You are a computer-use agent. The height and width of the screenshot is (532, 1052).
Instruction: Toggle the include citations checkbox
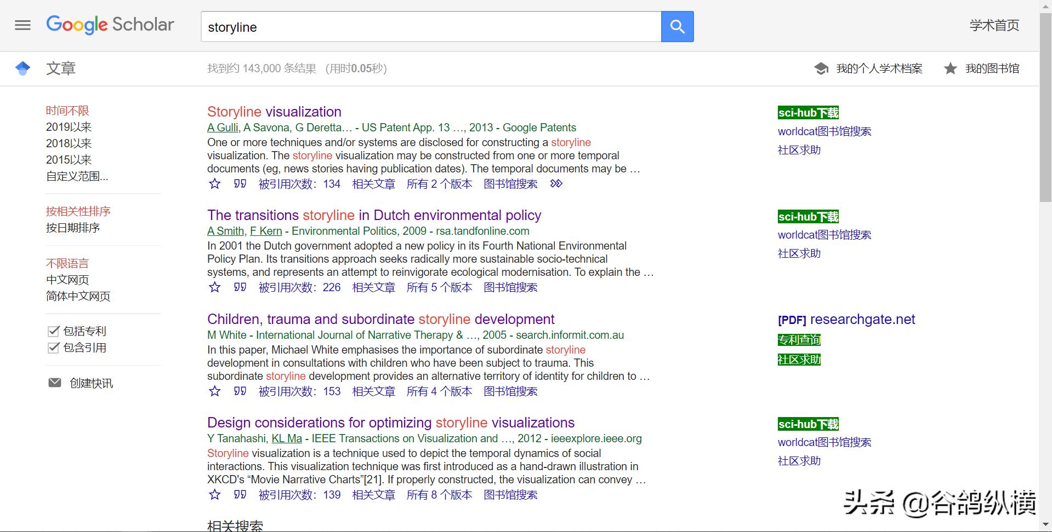53,348
